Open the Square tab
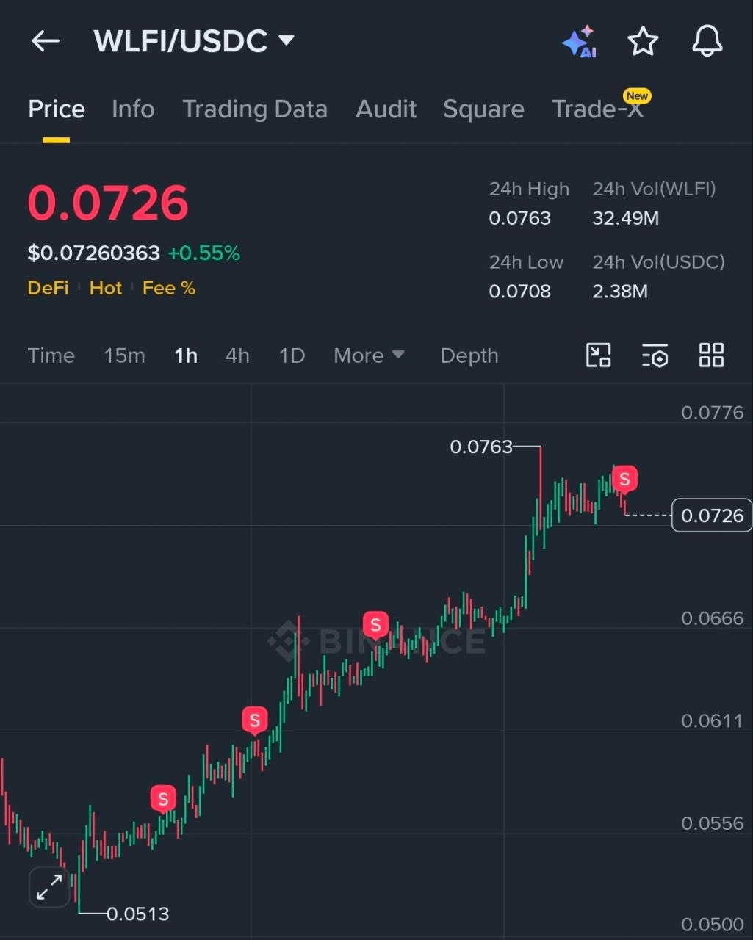753x940 pixels. coord(483,109)
